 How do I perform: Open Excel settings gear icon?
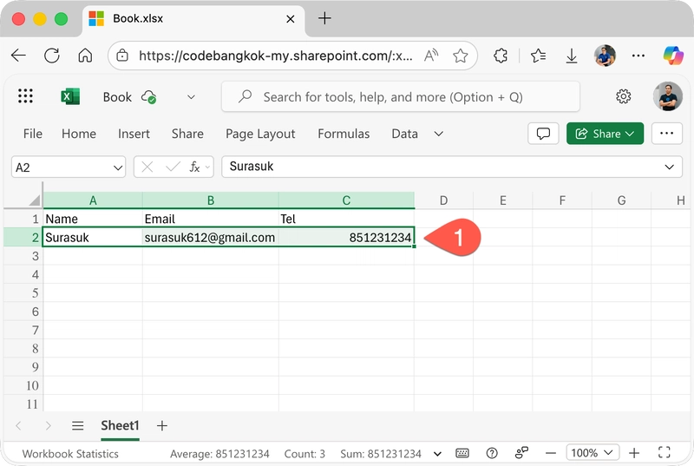coord(623,96)
